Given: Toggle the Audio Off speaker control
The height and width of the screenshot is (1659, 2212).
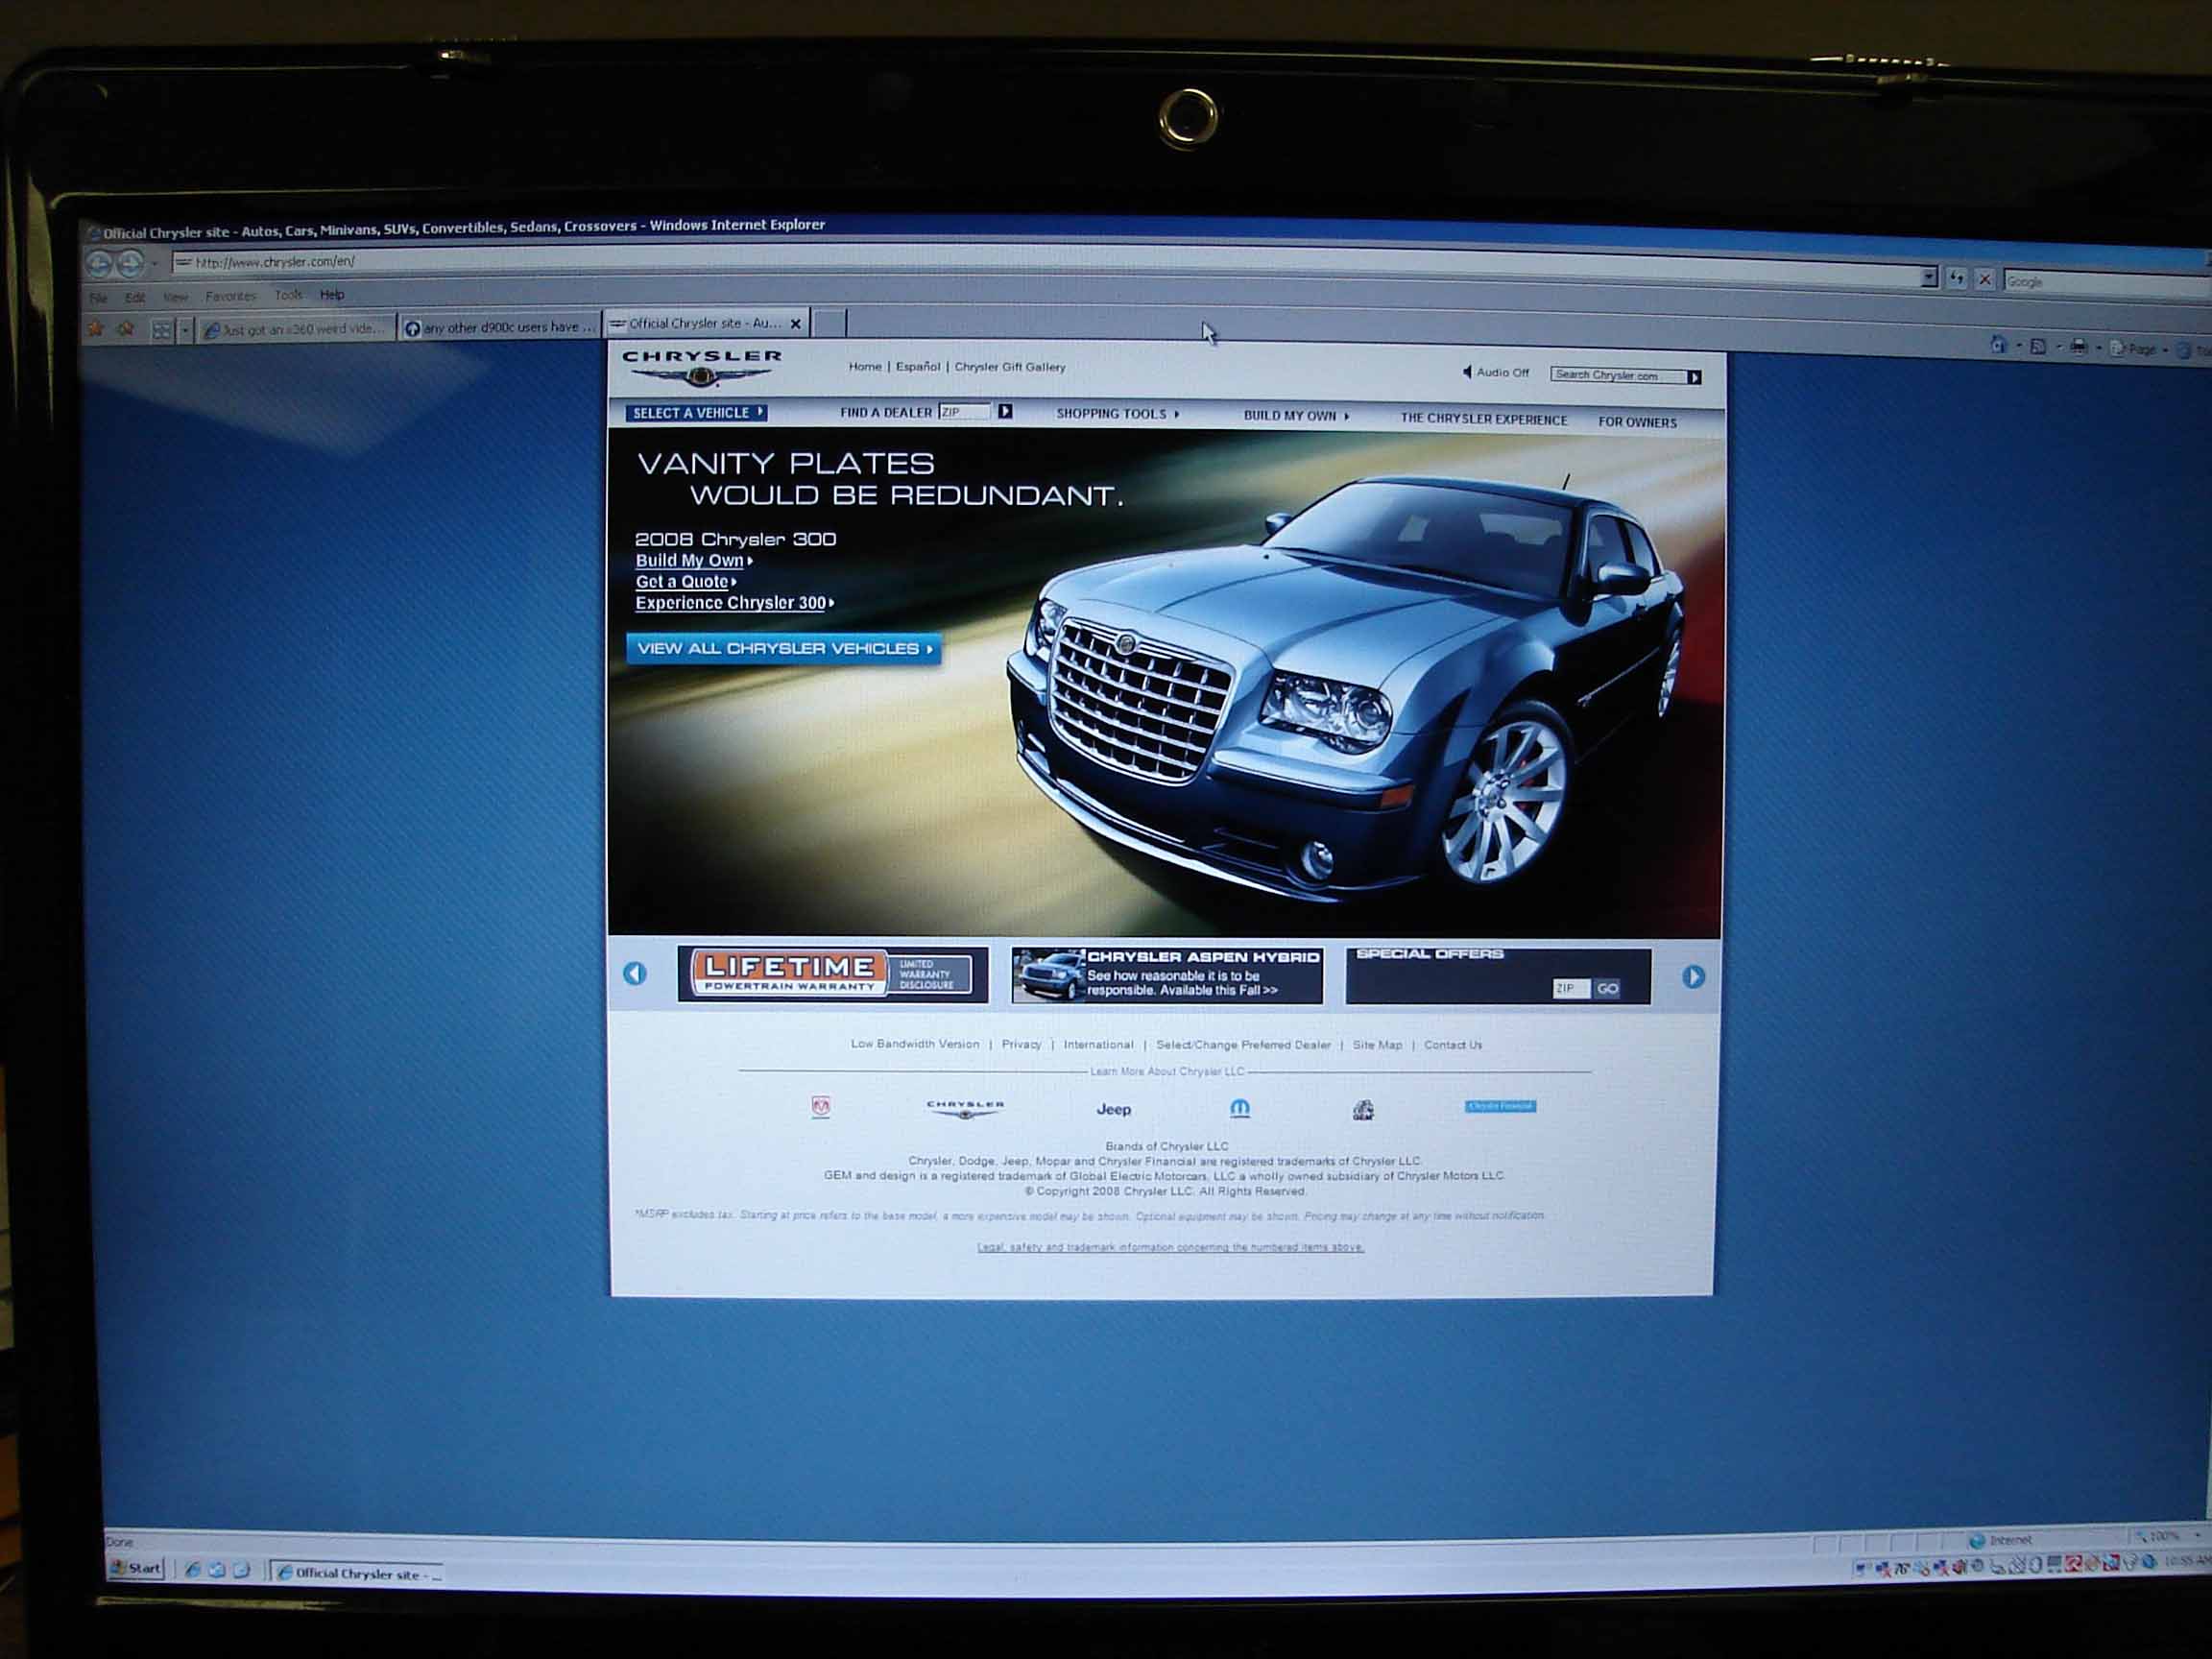Looking at the screenshot, I should [1496, 373].
